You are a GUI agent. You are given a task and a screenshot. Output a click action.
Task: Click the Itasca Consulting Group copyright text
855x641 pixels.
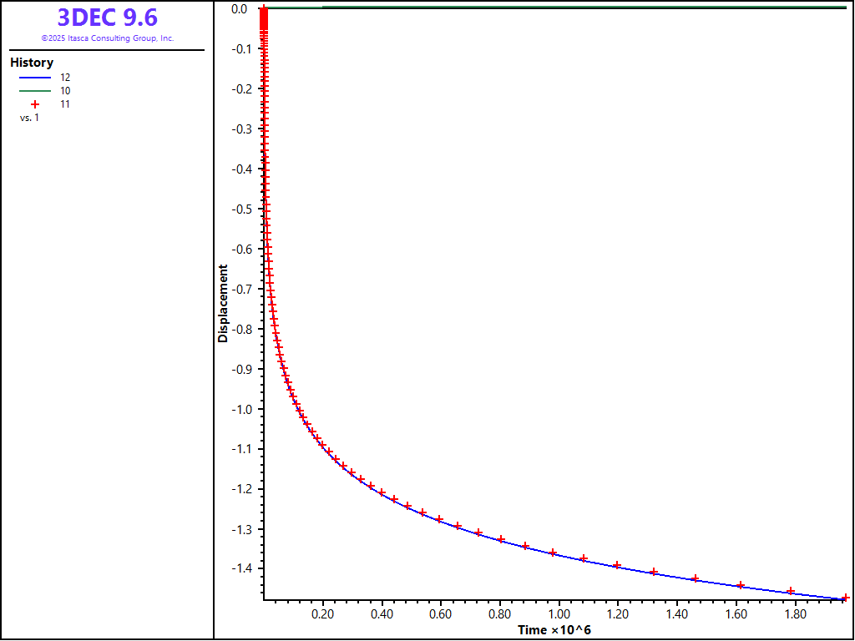[107, 38]
